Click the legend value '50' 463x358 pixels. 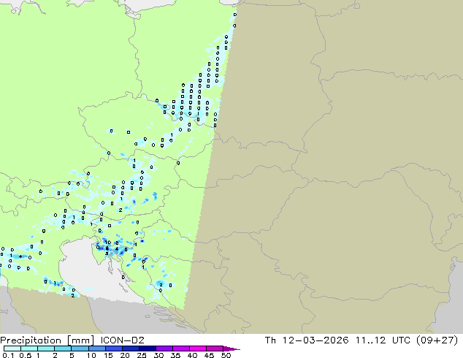pos(226,355)
